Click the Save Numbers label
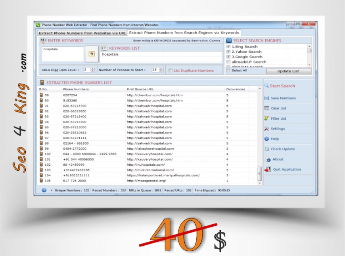Viewport: 345px width, 256px height. (283, 98)
